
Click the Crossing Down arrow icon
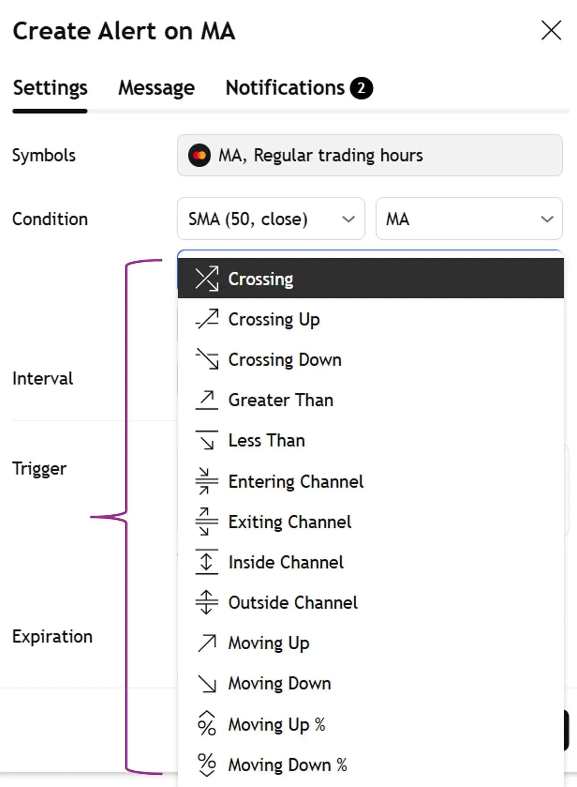pyautogui.click(x=207, y=359)
